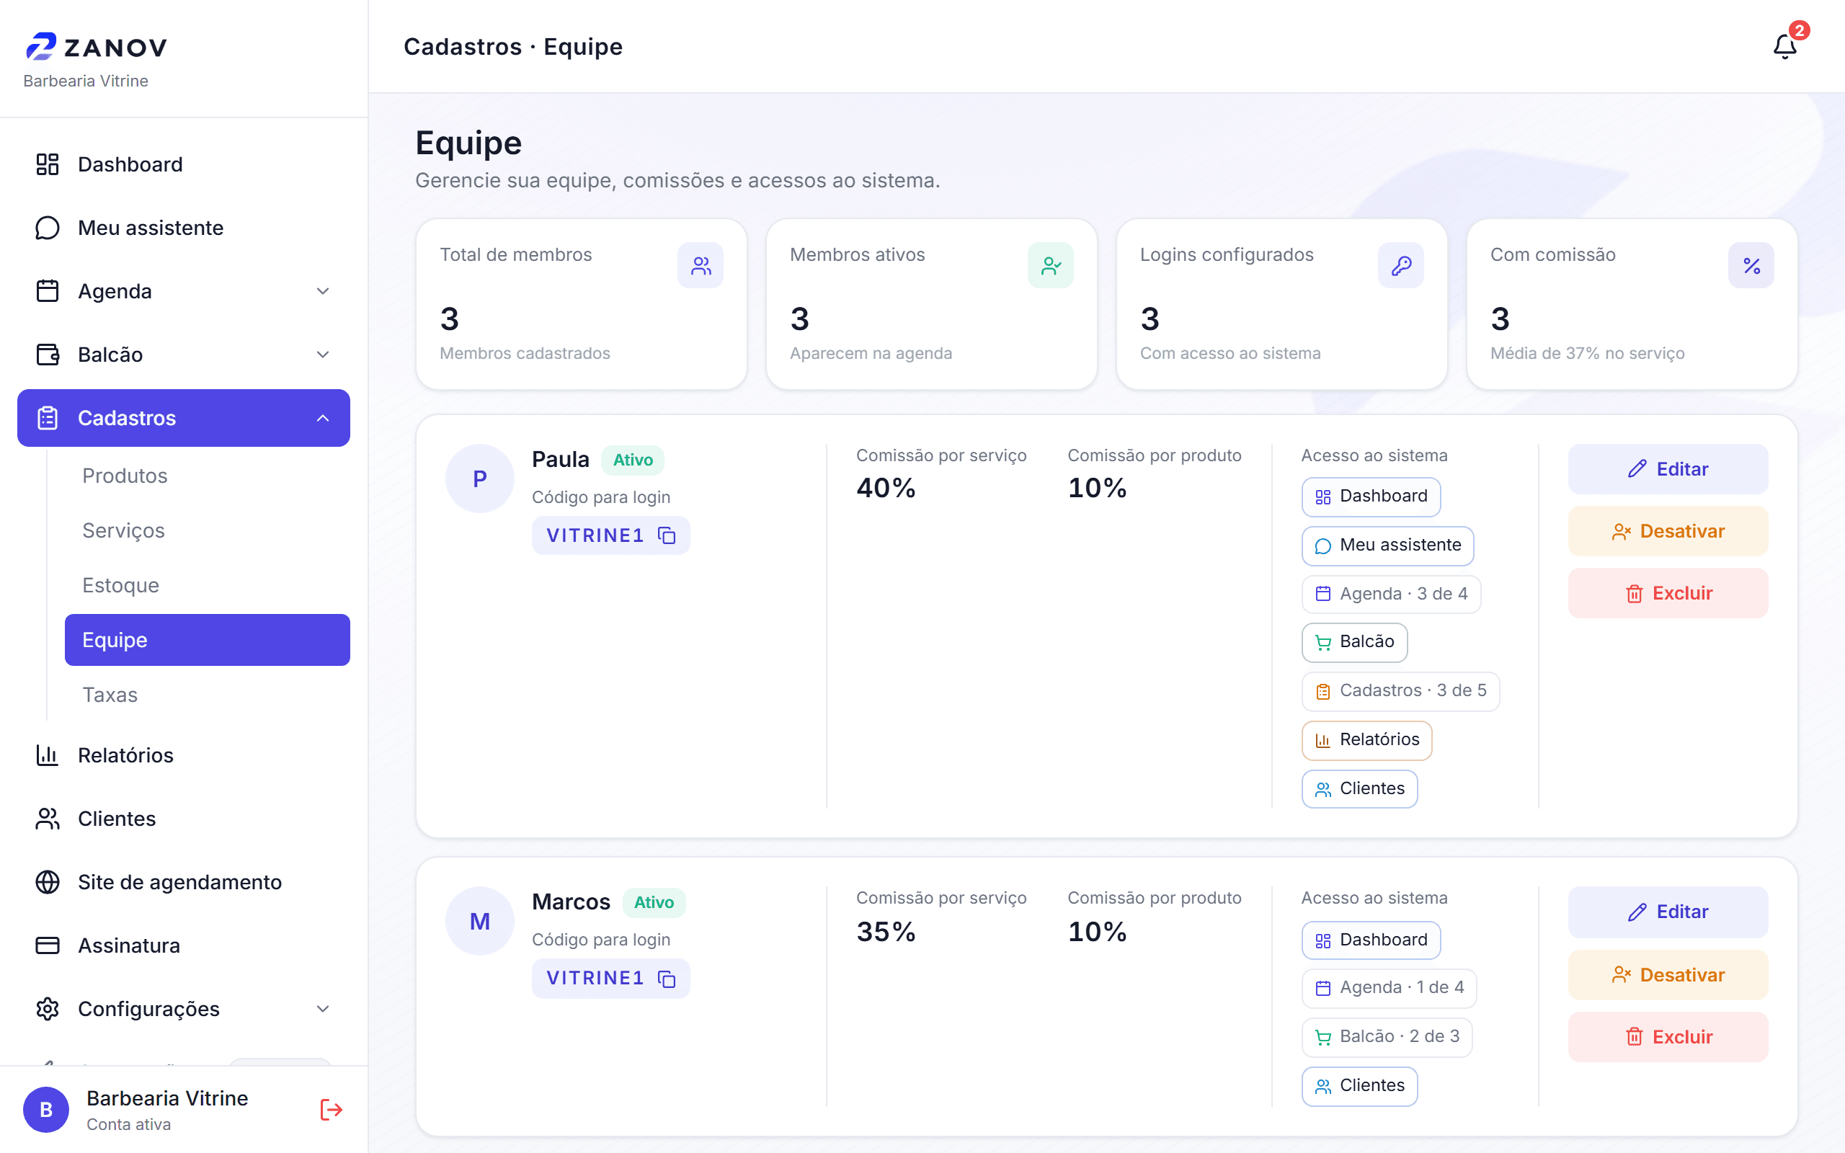The width and height of the screenshot is (1845, 1153).
Task: Click the logout arrow icon
Action: tap(331, 1110)
